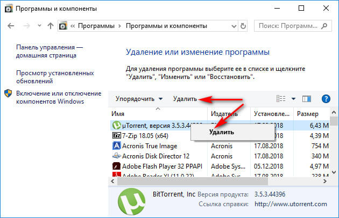This screenshot has width=339, height=218.
Task: Click the 05.12.2018 install date cell
Action: 269,166
